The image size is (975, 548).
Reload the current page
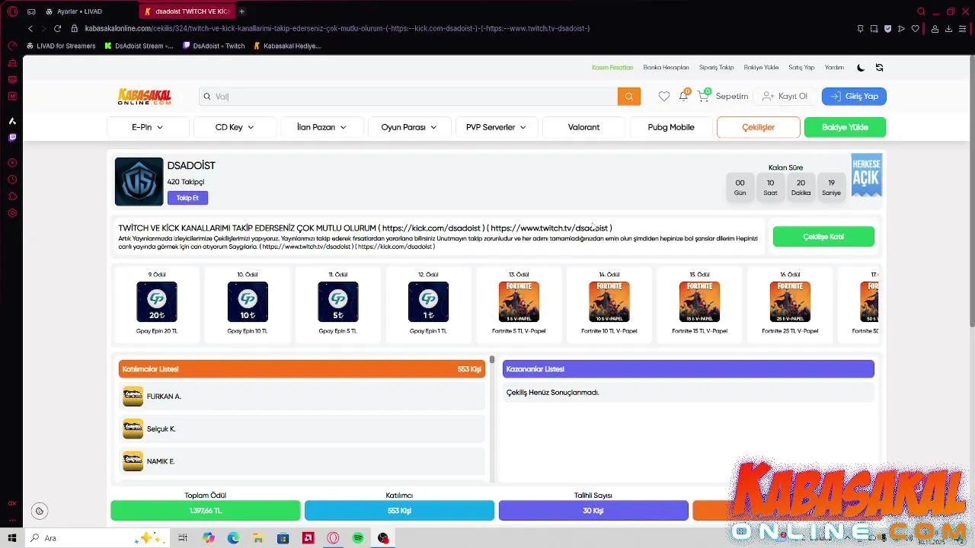57,28
